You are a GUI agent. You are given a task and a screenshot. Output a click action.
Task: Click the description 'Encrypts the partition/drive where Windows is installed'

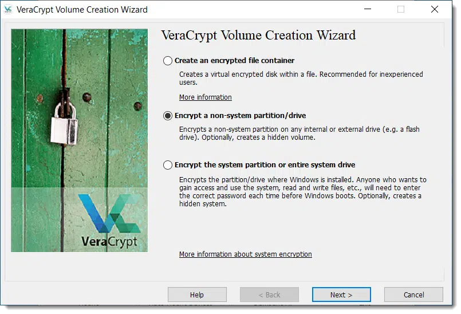(x=266, y=179)
